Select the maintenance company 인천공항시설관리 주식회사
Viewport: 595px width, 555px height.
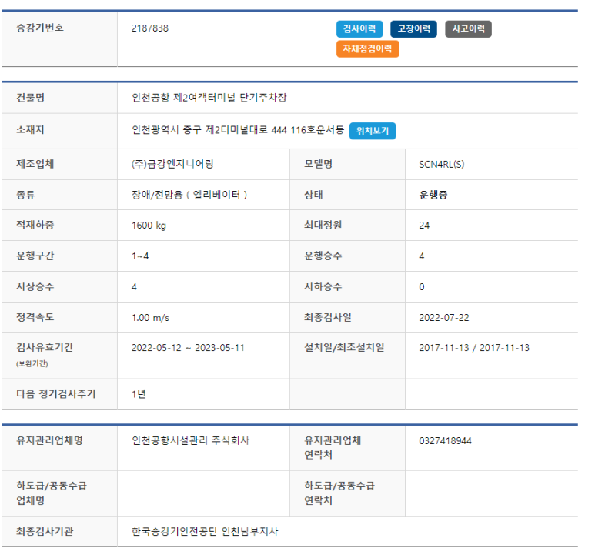pyautogui.click(x=190, y=441)
